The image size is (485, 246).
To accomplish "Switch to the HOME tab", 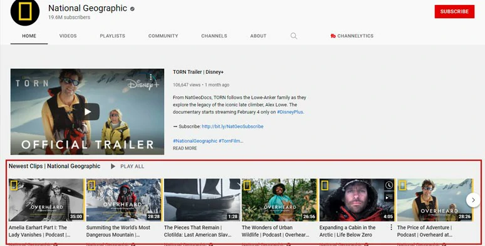I will coord(29,36).
